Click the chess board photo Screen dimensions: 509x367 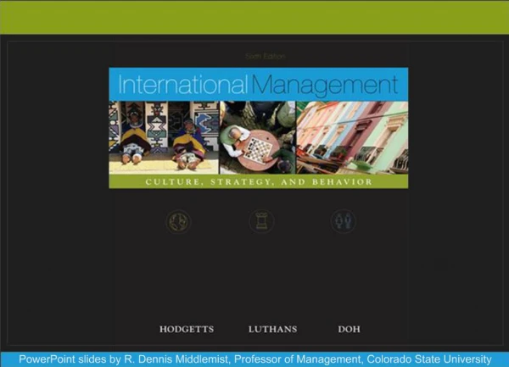tap(258, 137)
